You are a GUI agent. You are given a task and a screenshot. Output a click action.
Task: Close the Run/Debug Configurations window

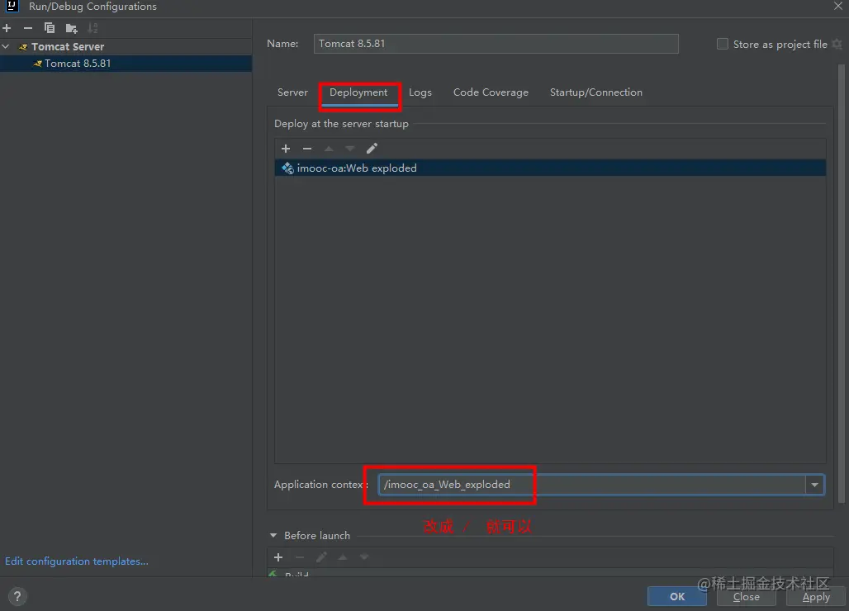837,7
